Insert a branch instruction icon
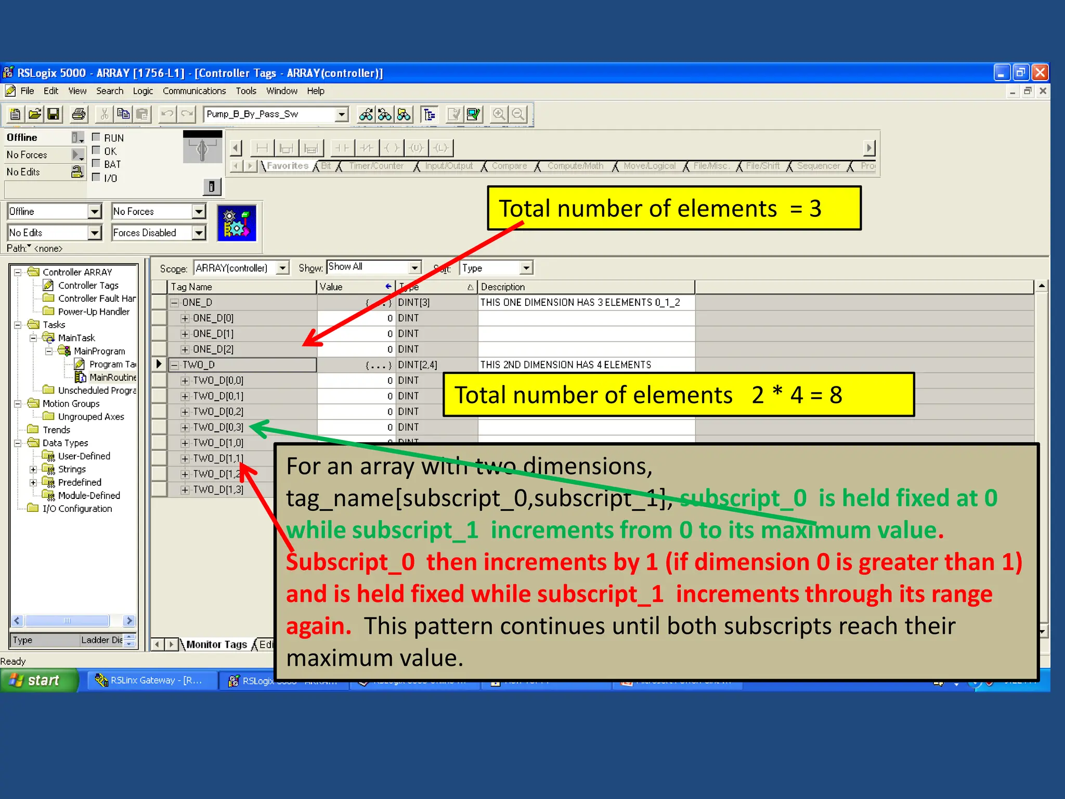 pyautogui.click(x=286, y=148)
